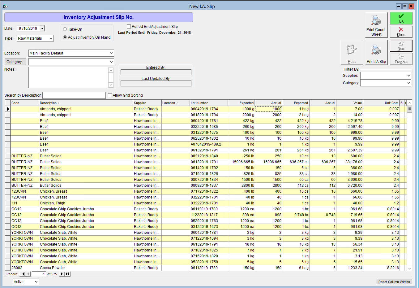Click Notes box scroll down arrow
Image resolution: width=419 pixels, height=288 pixels.
[x=111, y=85]
